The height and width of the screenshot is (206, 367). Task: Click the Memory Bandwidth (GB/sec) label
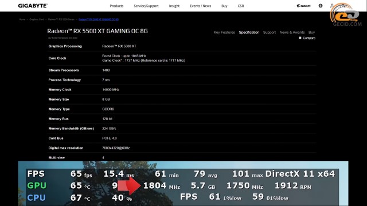pyautogui.click(x=71, y=128)
